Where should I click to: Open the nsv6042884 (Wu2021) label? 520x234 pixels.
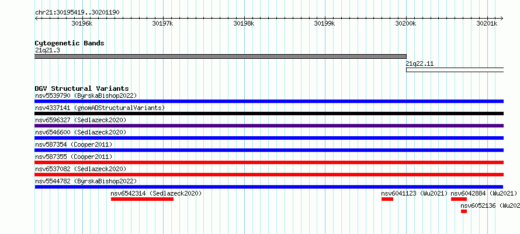[x=484, y=193]
